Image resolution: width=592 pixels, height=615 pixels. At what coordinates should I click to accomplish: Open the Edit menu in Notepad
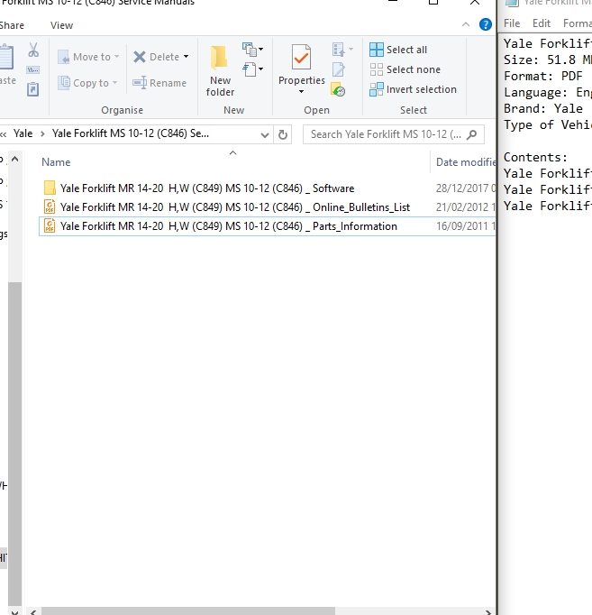(x=542, y=23)
